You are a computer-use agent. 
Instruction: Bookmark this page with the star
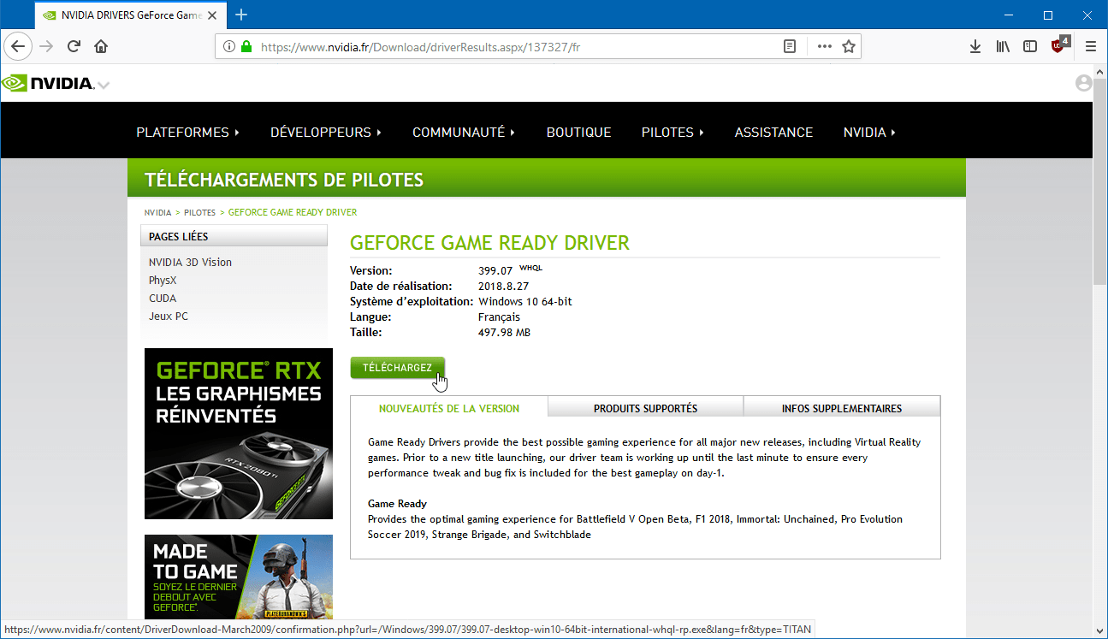tap(848, 47)
